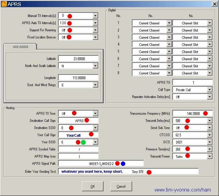The width and height of the screenshot is (219, 196).
Task: Click the Latitude input field
Action: 78,59
